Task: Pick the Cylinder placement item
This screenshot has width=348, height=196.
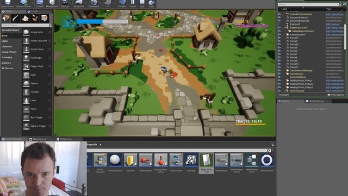Action: (x=37, y=92)
